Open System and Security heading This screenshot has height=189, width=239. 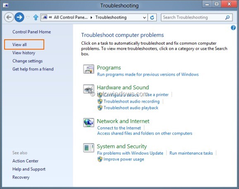122,146
